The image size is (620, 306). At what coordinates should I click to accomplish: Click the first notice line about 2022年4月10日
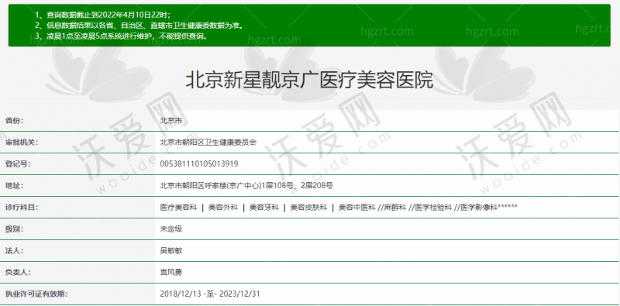[103, 15]
